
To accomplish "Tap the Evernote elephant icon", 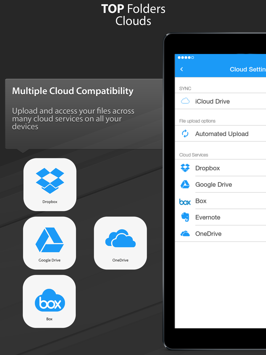I will [185, 217].
